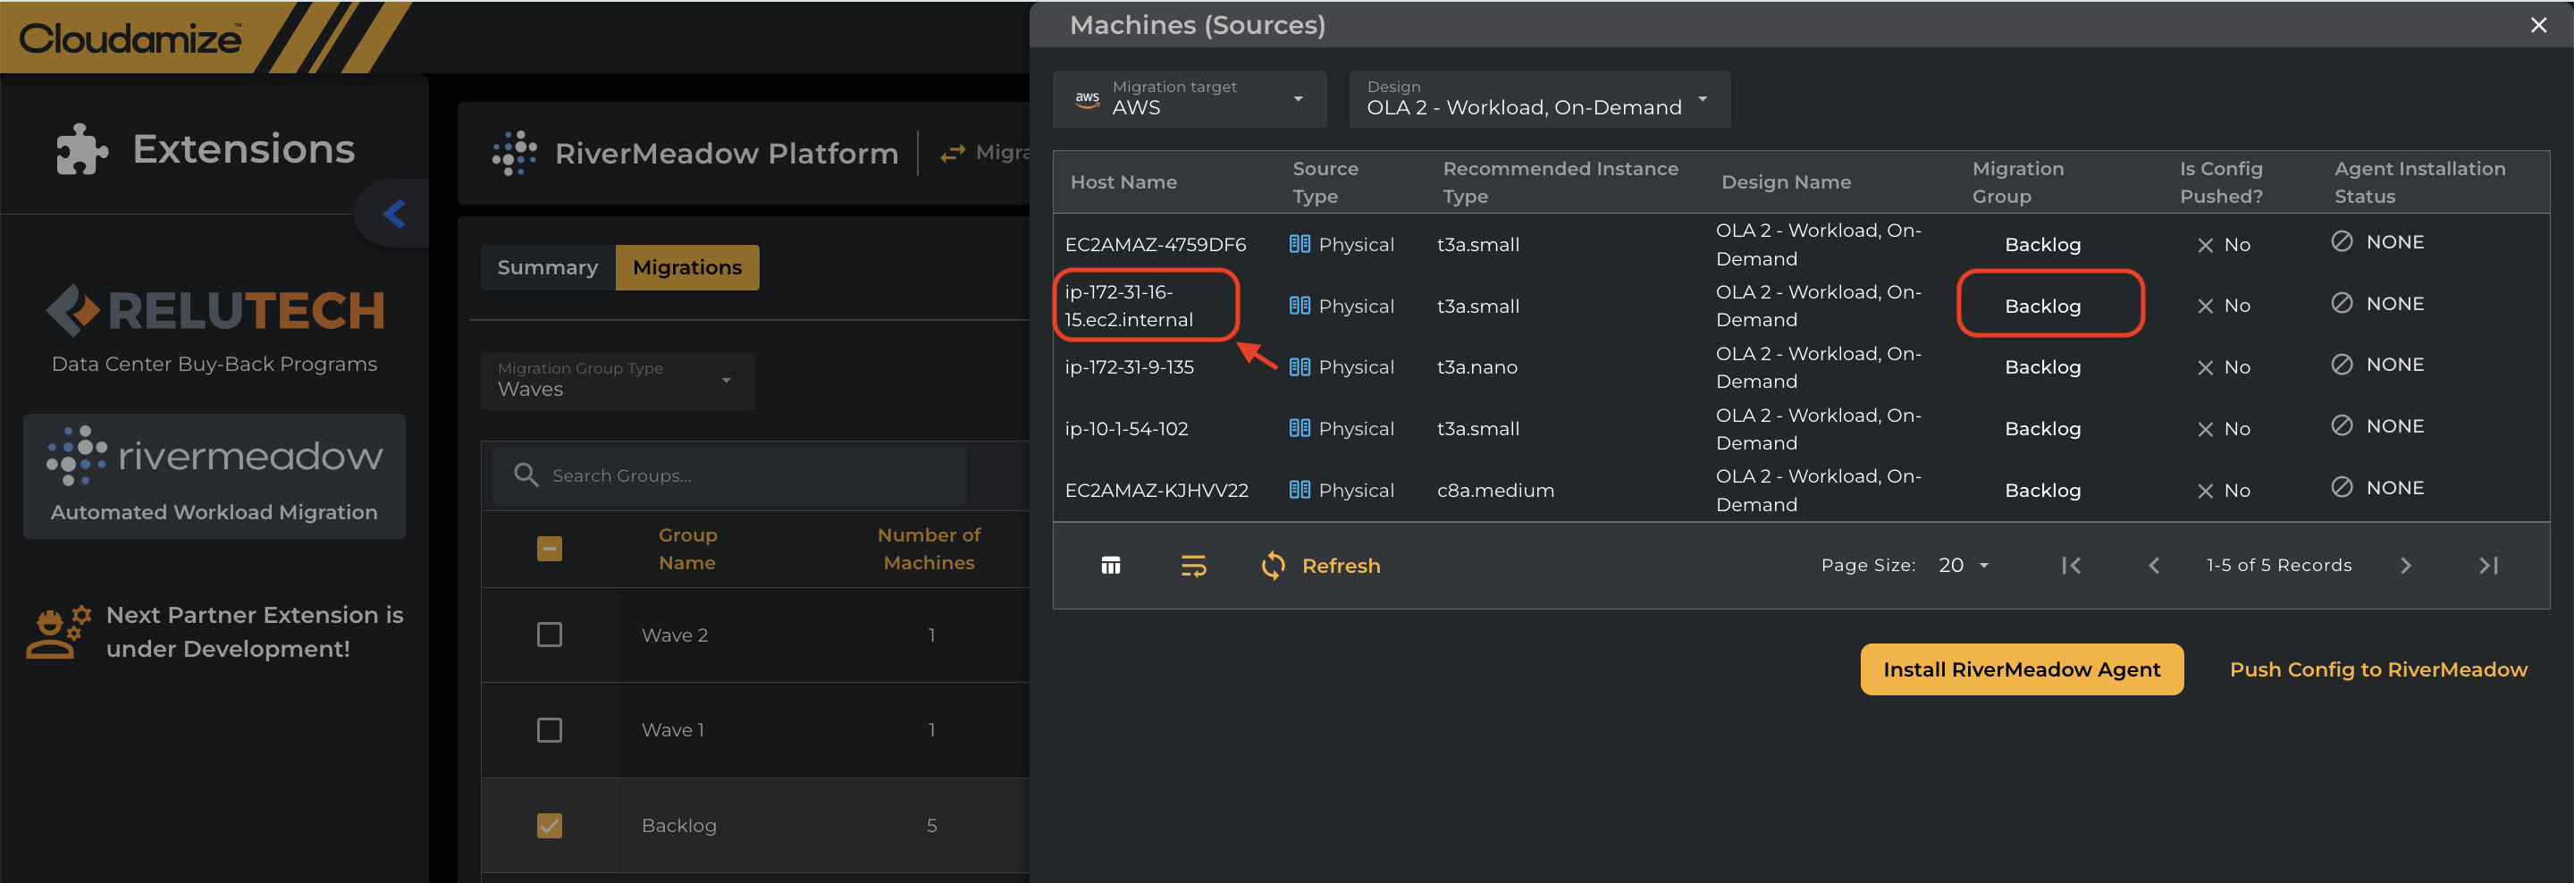Click the AWS logo in Migration target
The width and height of the screenshot is (2574, 883).
(1087, 99)
